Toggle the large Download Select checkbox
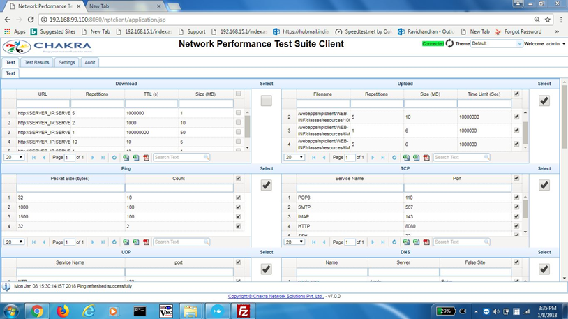Image resolution: width=568 pixels, height=319 pixels. pos(267,101)
